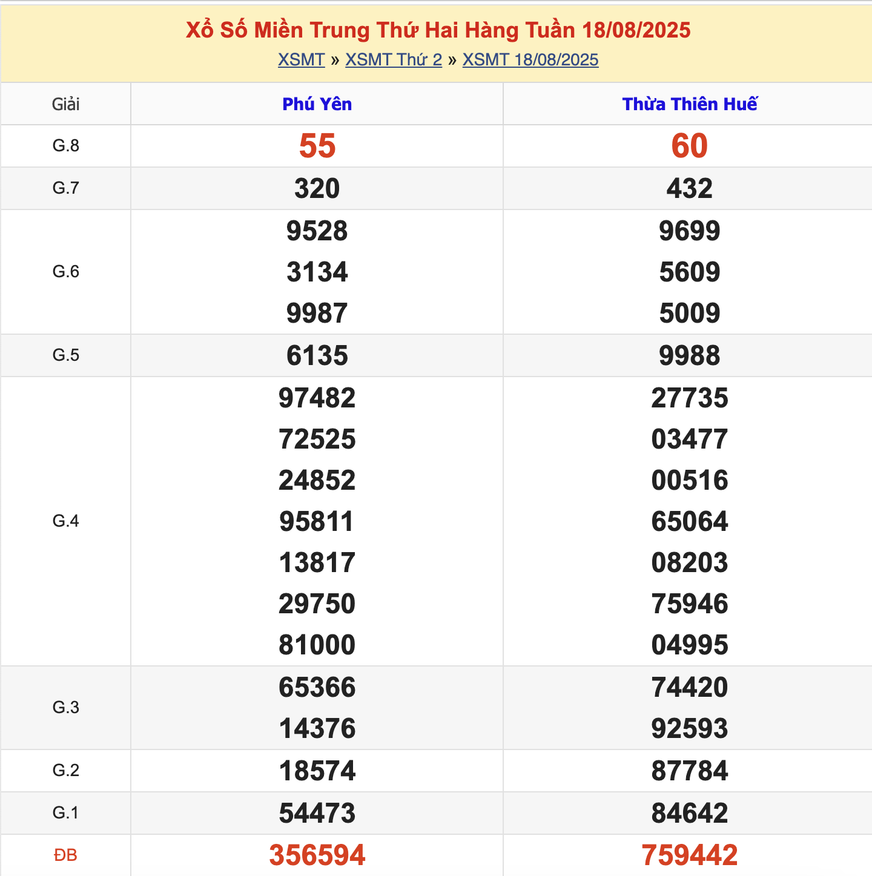Viewport: 872px width, 876px height.
Task: Click number 14376
Action: point(317,728)
